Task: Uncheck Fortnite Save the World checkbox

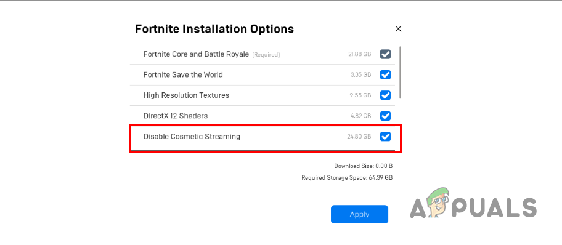Action: [385, 75]
